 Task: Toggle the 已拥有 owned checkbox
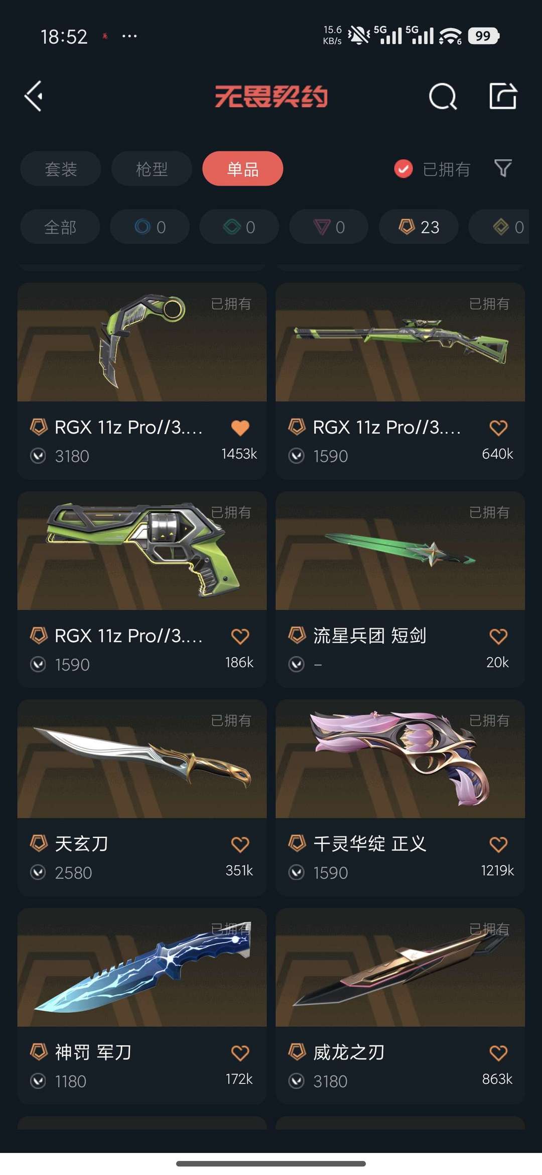coord(403,169)
